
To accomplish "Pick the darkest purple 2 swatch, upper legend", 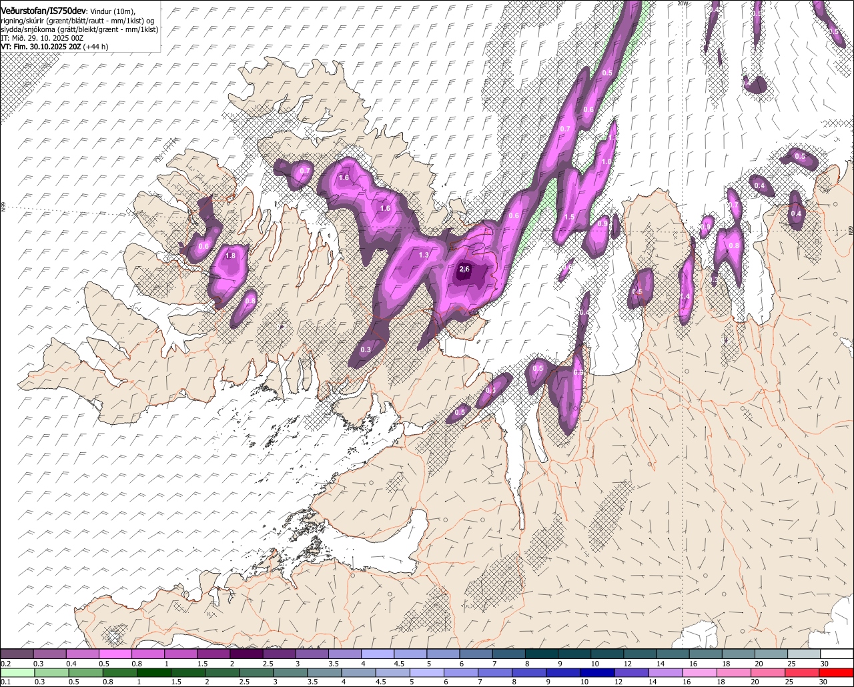I will [246, 654].
